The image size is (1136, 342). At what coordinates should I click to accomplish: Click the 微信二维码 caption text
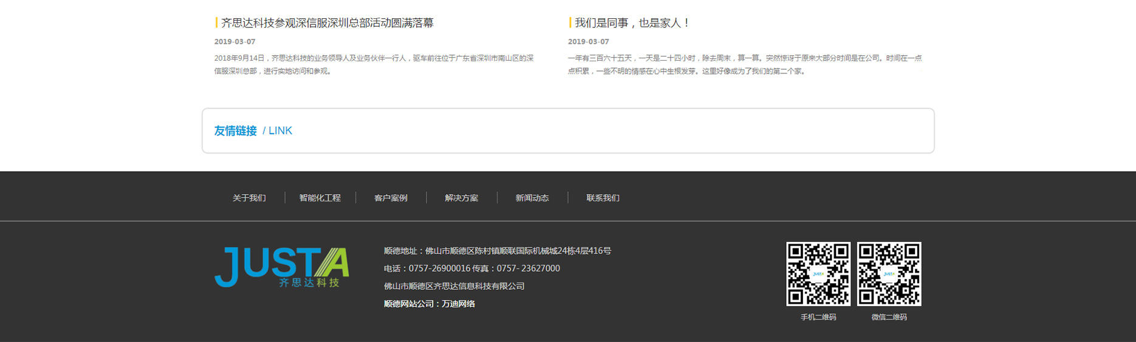pos(889,317)
